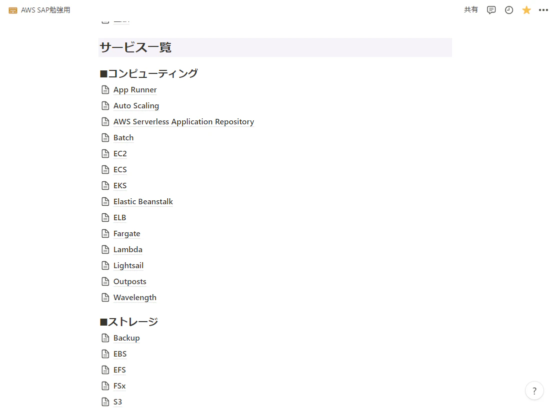Open the Outposts page link
The width and height of the screenshot is (551, 410).
[x=130, y=282]
